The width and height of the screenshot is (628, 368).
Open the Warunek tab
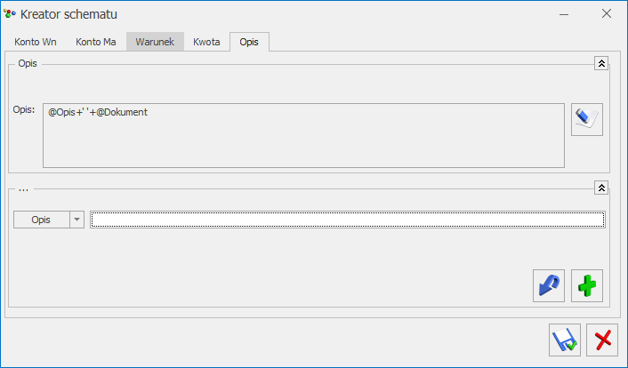coord(155,42)
